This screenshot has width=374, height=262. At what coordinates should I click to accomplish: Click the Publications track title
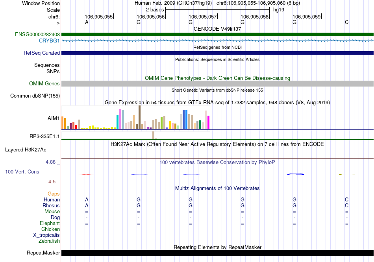click(217, 60)
